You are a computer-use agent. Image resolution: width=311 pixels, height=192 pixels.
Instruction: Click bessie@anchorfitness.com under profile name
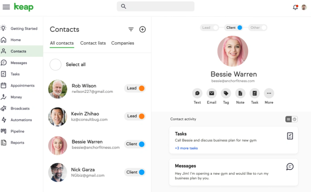[233, 81]
